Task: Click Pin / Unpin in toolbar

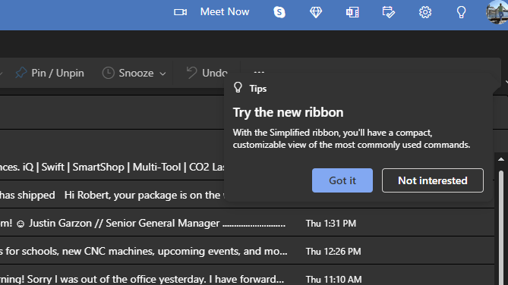Action: [49, 73]
